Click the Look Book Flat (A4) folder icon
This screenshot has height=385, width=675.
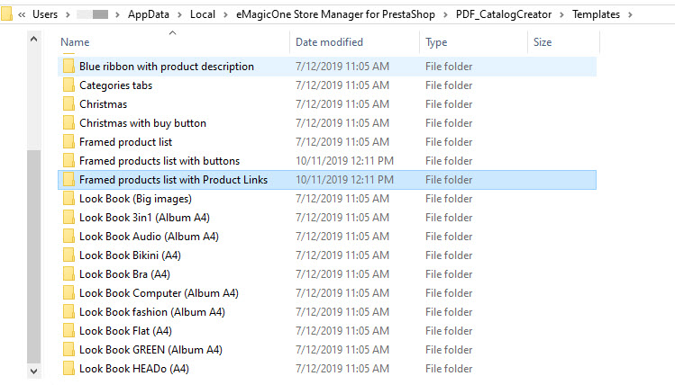pos(68,331)
